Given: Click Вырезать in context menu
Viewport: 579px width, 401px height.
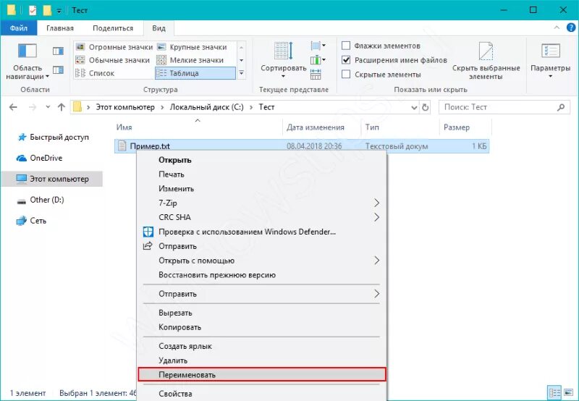Looking at the screenshot, I should pyautogui.click(x=262, y=313).
